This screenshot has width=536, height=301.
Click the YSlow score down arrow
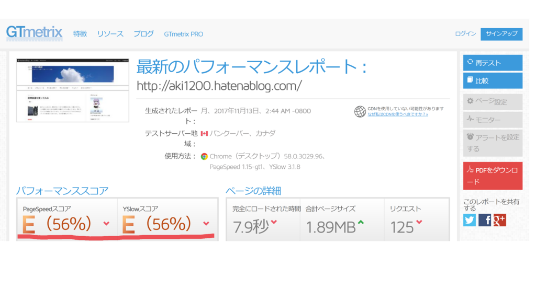206,224
